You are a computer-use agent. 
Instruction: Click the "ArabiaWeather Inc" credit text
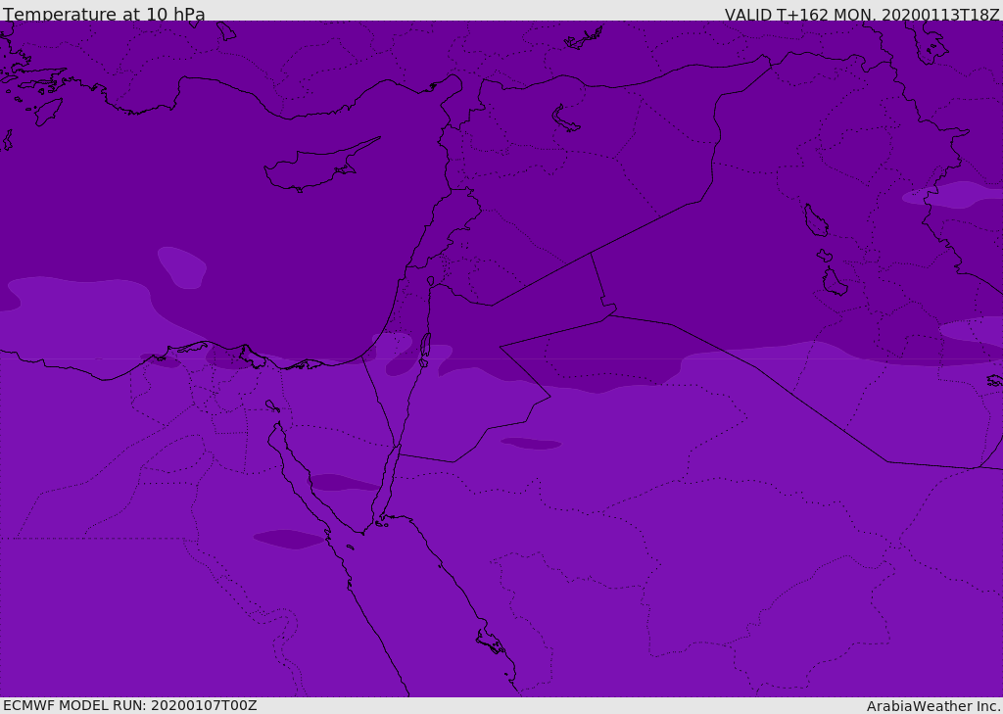click(x=932, y=706)
